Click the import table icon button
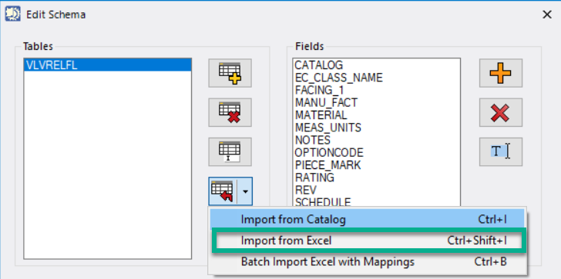The height and width of the screenshot is (279, 561). click(223, 191)
